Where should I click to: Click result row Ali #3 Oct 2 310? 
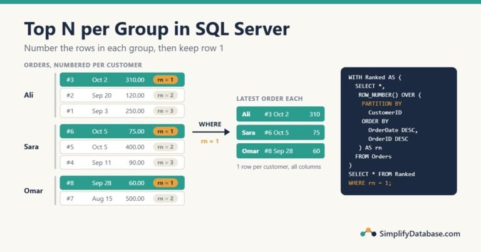pos(281,114)
